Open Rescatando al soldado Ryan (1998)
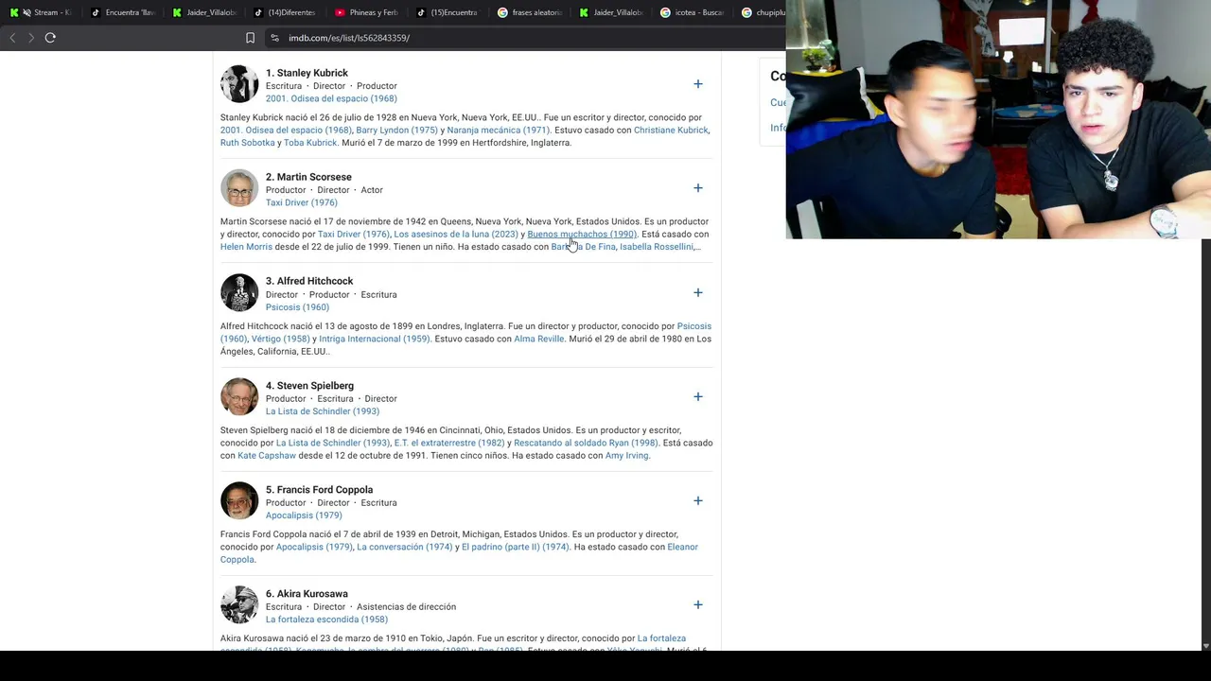 click(x=586, y=443)
